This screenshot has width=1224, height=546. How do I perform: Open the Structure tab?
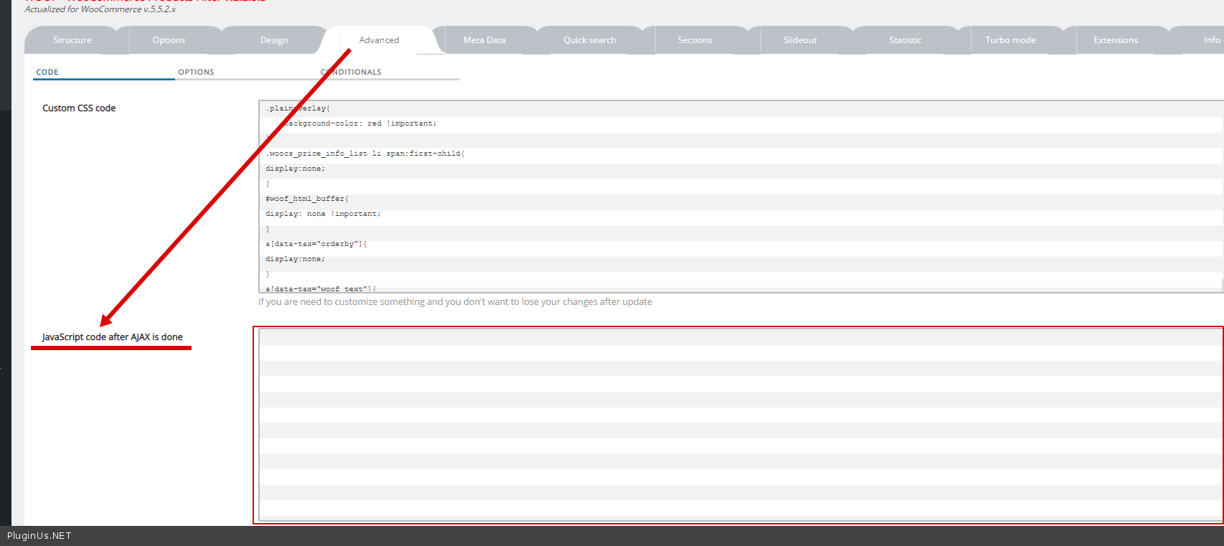coord(72,40)
